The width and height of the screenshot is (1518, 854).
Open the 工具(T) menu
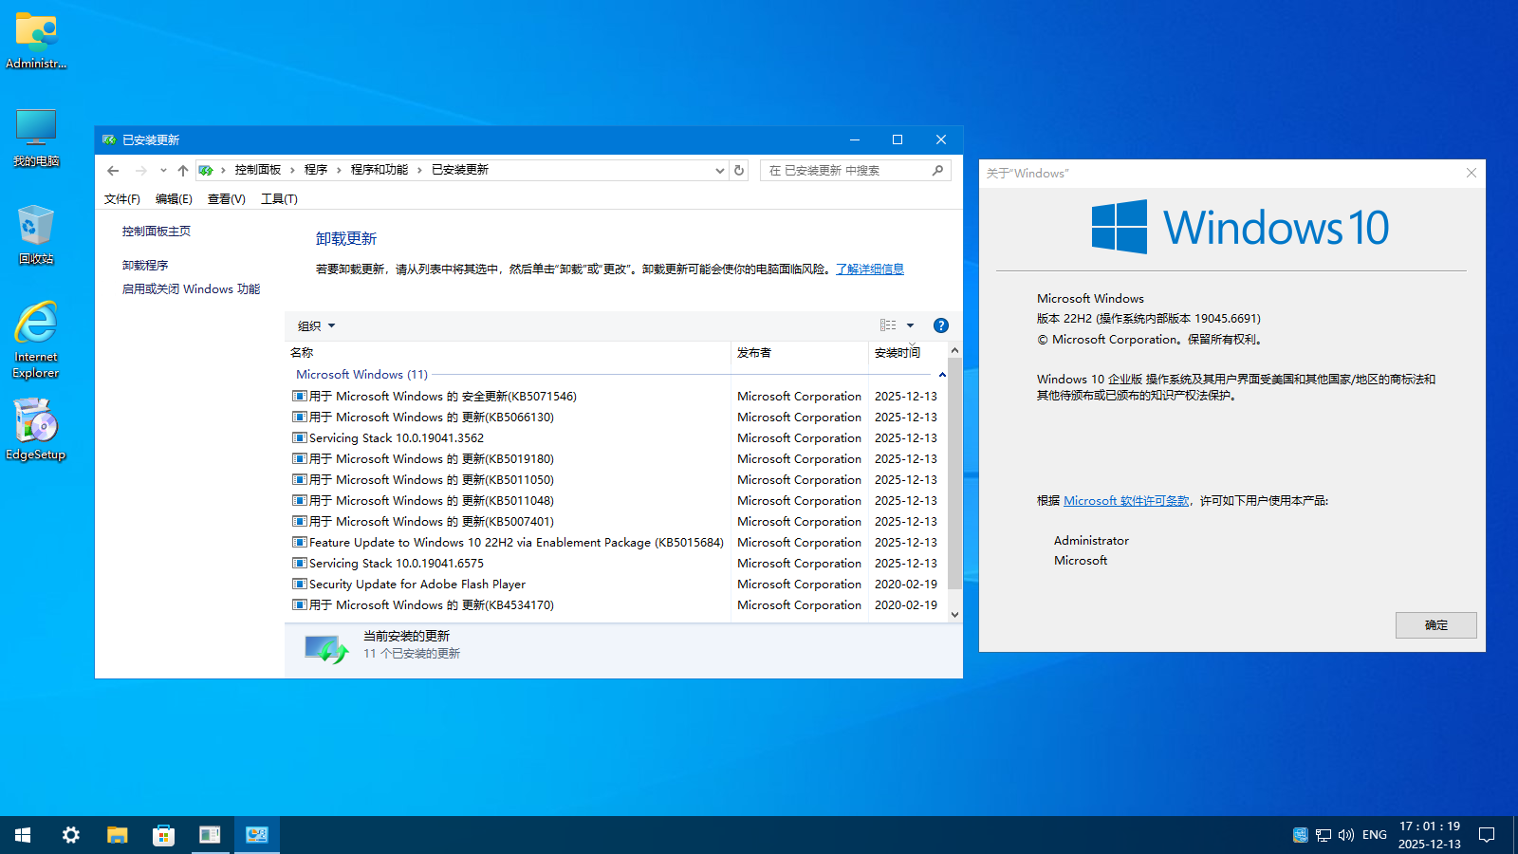279,199
